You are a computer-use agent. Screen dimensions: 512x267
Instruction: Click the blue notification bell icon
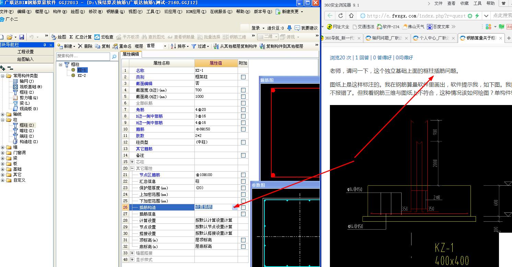click(289, 28)
